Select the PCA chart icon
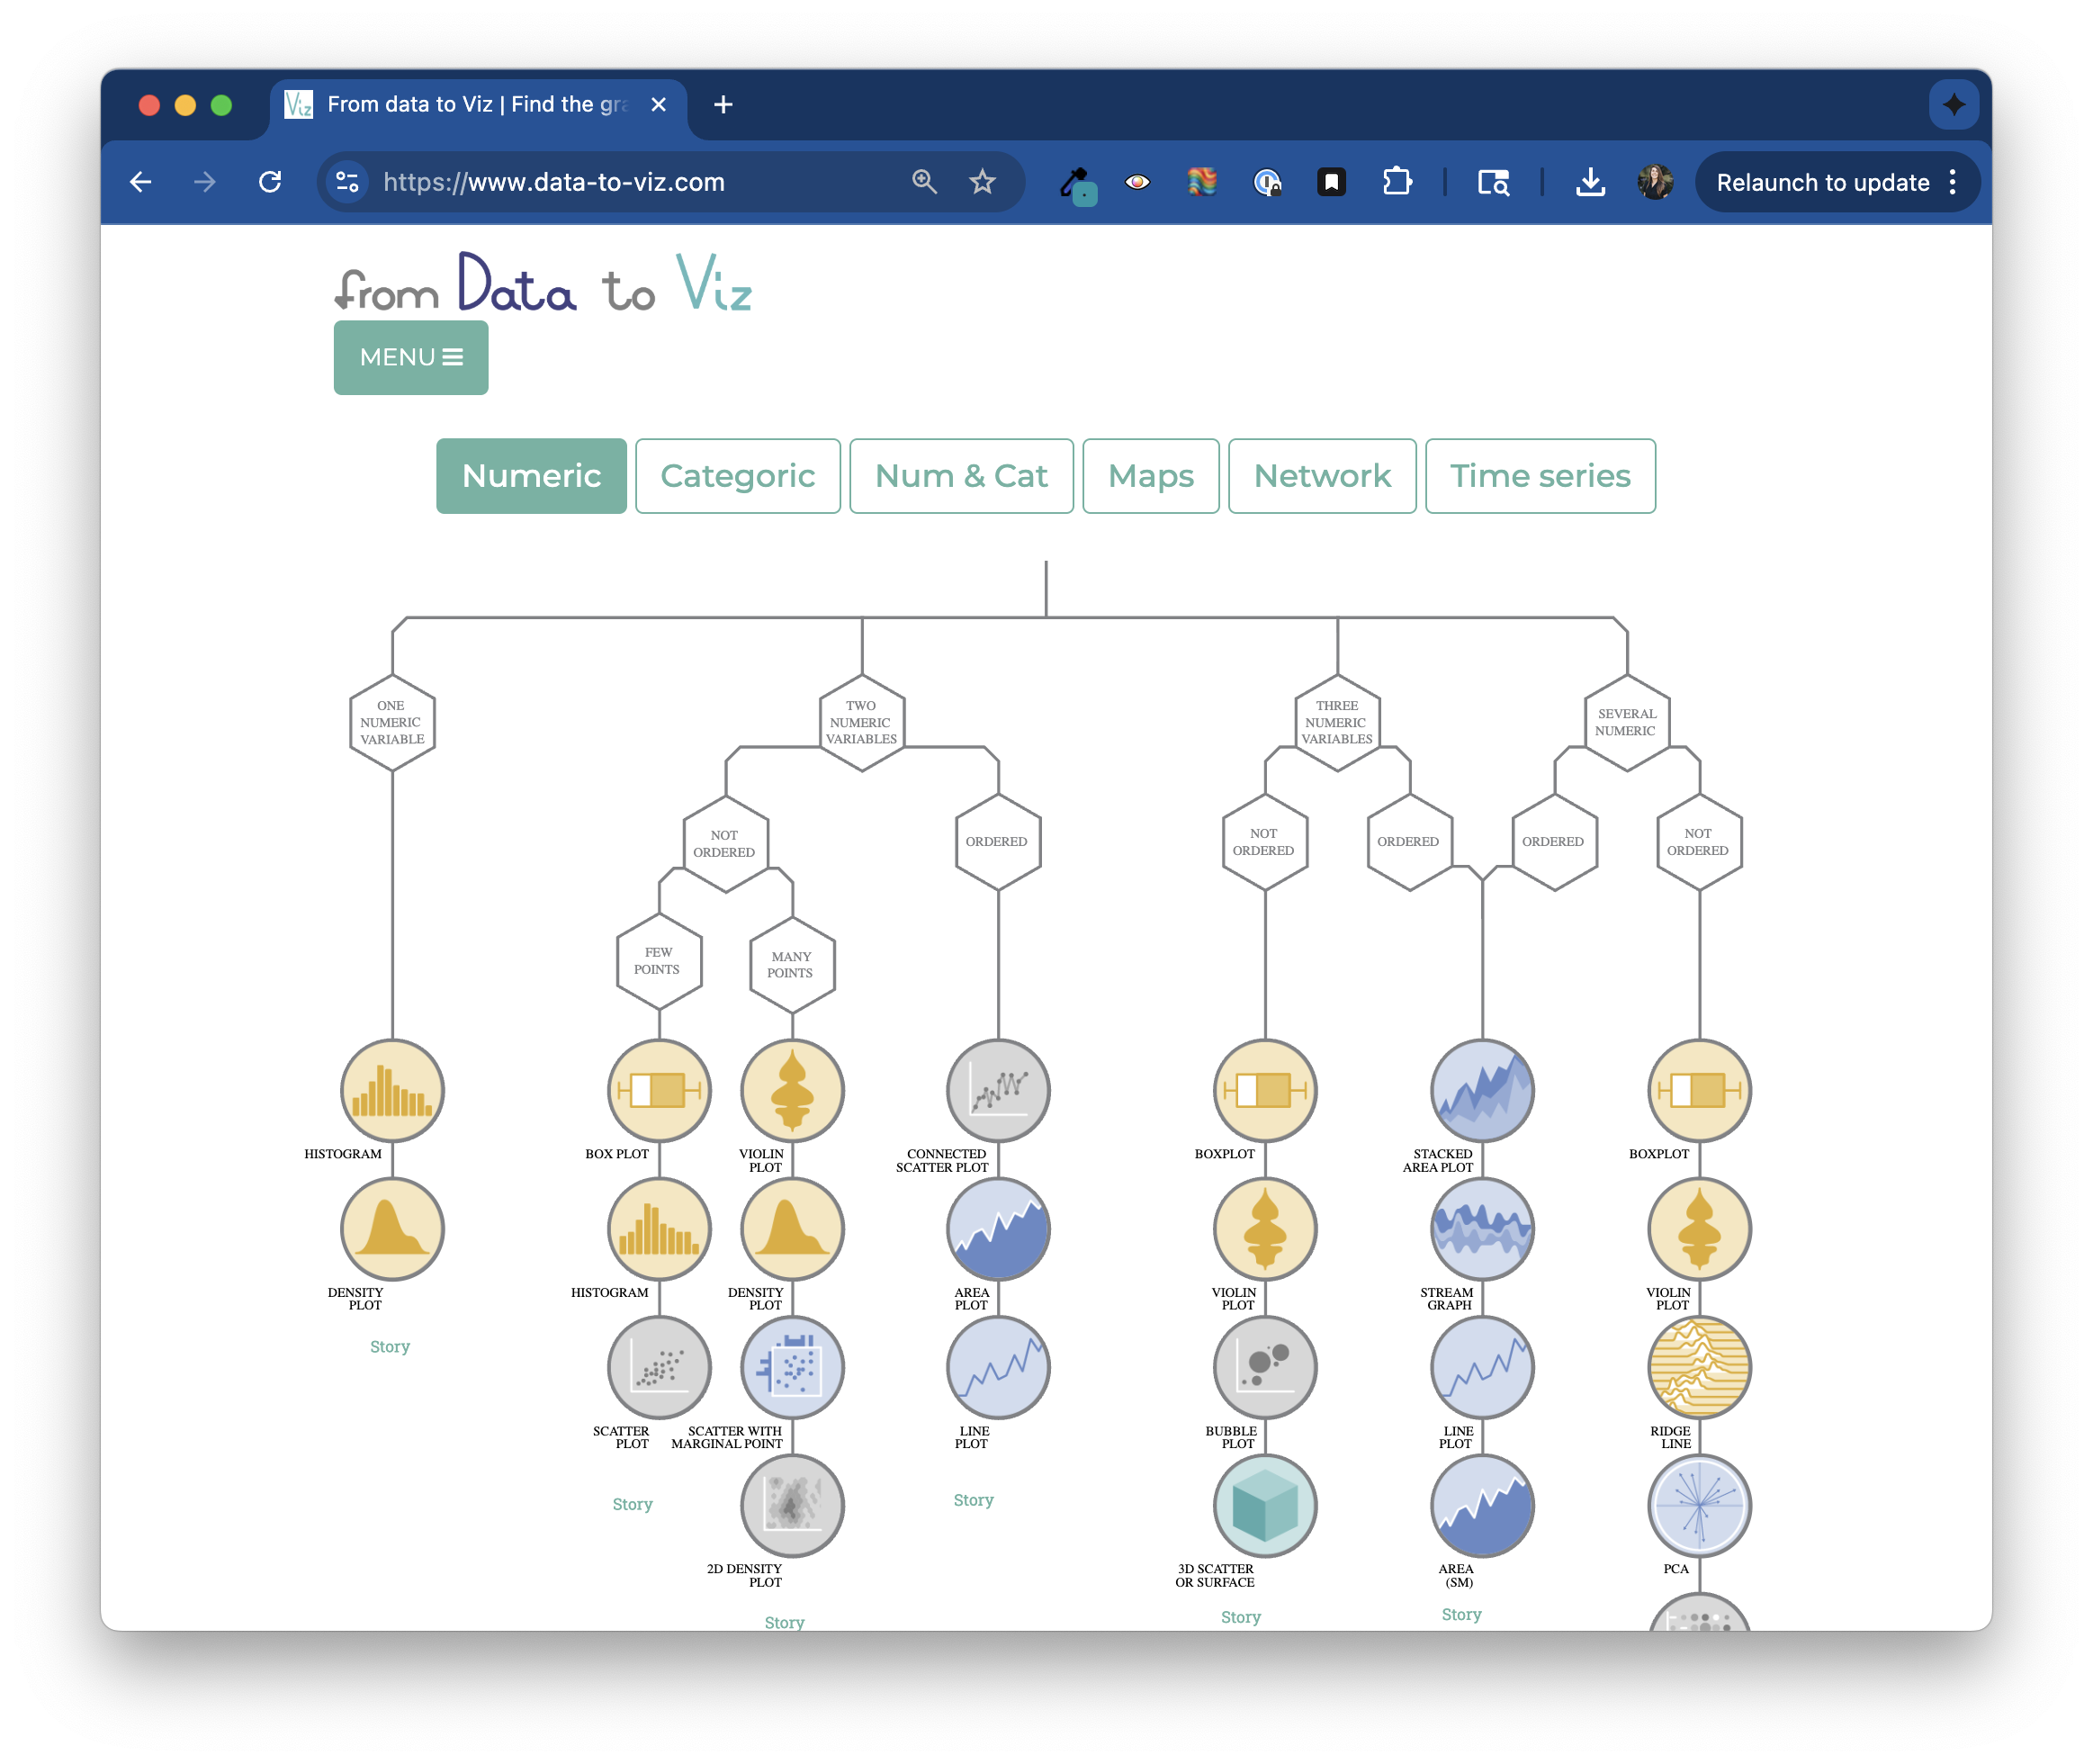Viewport: 2093px width, 1764px height. pyautogui.click(x=1699, y=1505)
